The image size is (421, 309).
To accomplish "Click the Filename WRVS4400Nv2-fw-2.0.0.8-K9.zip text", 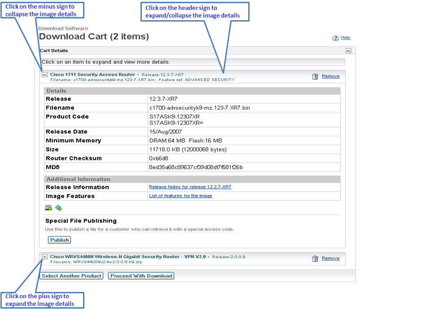I will [x=96, y=262].
